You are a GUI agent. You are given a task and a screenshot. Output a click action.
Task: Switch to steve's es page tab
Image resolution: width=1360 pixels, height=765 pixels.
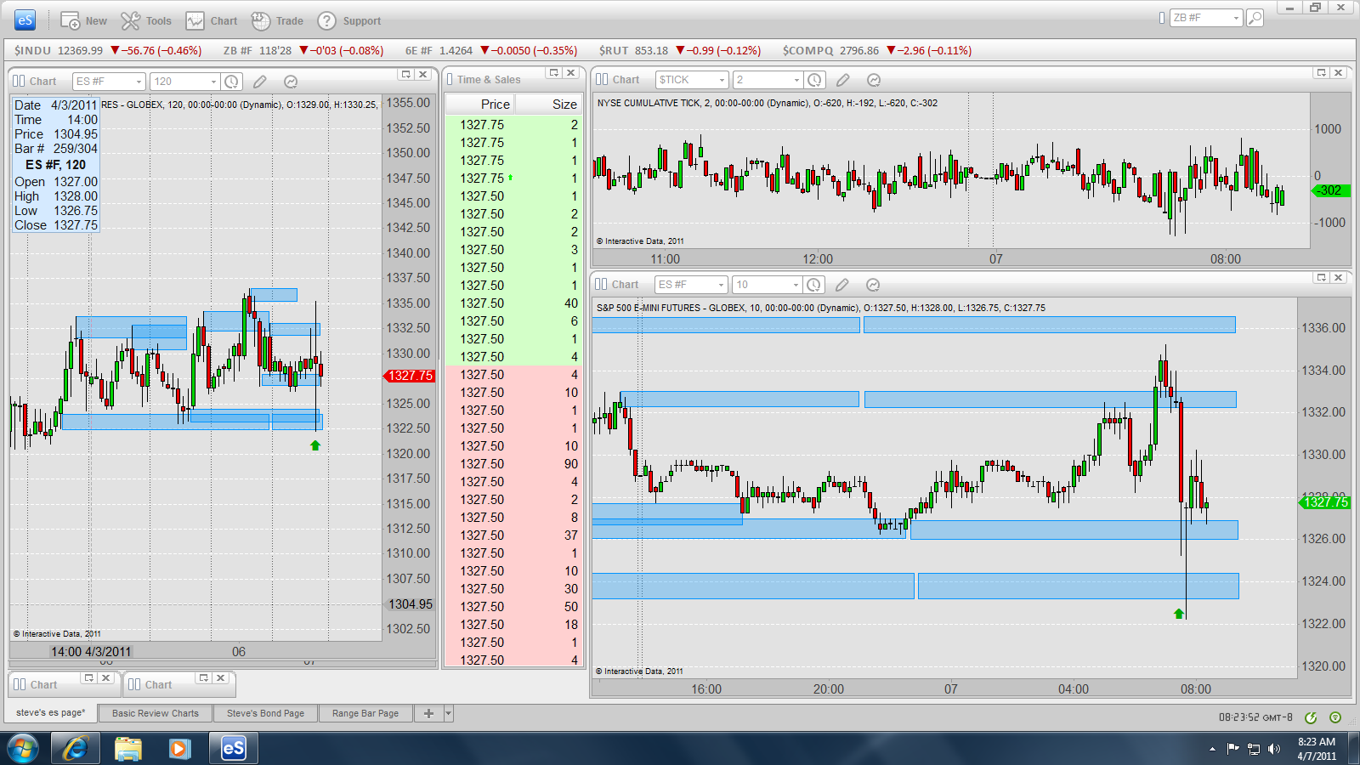point(50,713)
